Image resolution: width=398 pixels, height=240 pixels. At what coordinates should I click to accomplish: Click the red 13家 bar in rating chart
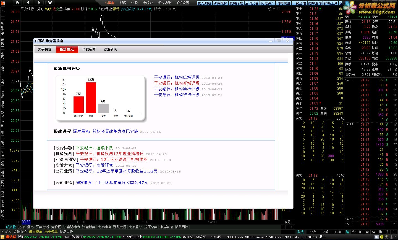coord(91,98)
